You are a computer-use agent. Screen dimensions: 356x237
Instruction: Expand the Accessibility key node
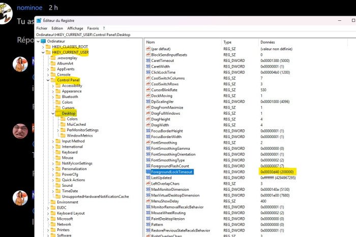point(53,86)
